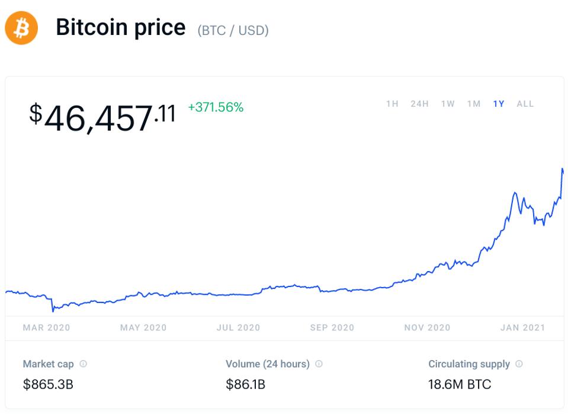Select the 1M time range

pyautogui.click(x=474, y=104)
